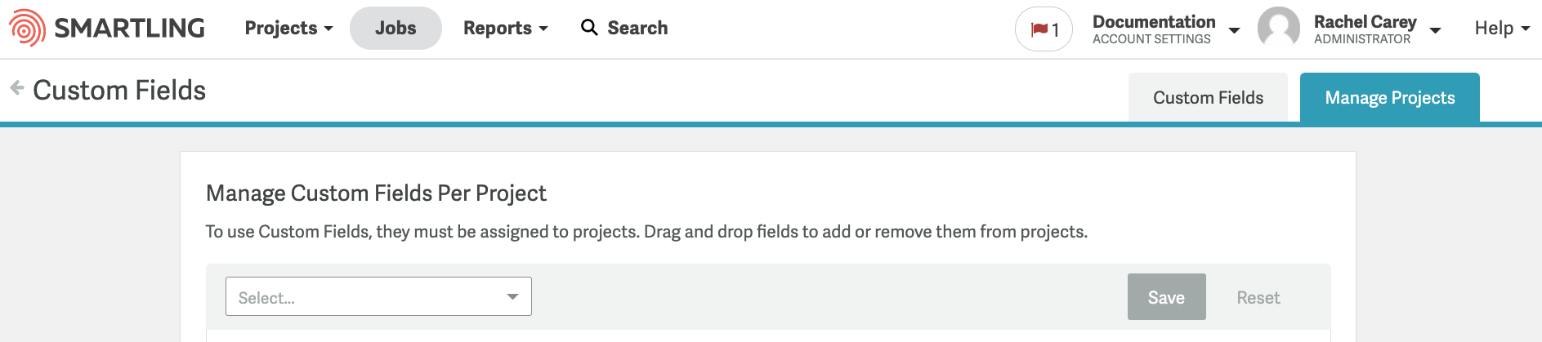Click the magnifying glass search icon

[x=589, y=28]
